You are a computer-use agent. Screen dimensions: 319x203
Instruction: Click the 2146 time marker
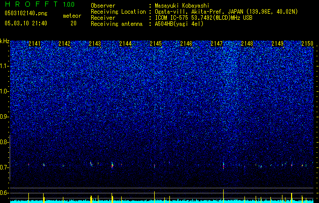(x=186, y=43)
